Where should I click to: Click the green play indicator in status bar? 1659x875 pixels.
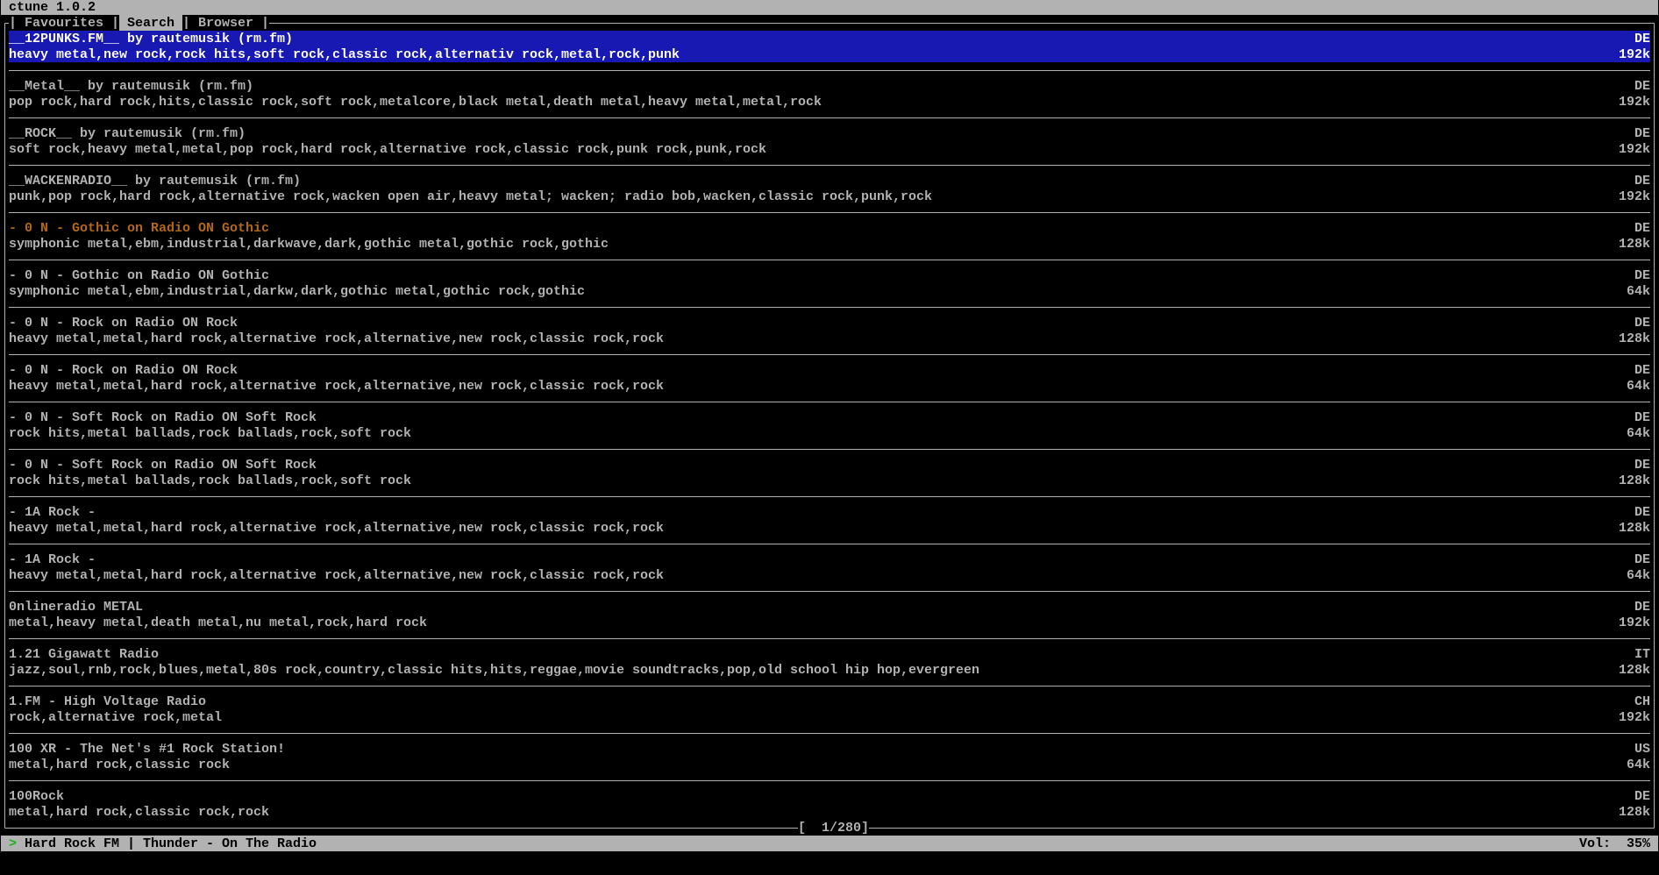[x=12, y=843]
